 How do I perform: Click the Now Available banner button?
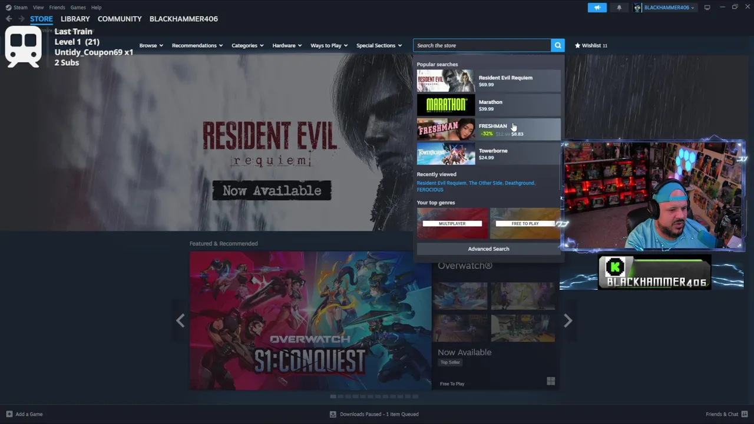pos(272,191)
